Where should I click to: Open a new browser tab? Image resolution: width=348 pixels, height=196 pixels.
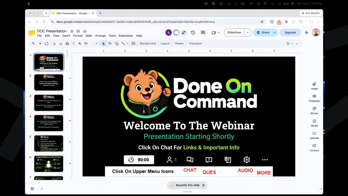(x=100, y=13)
